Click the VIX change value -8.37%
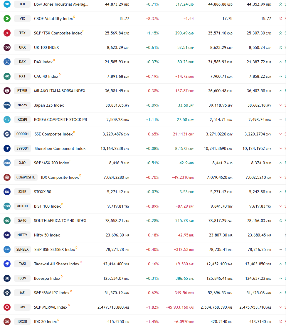 [152, 19]
